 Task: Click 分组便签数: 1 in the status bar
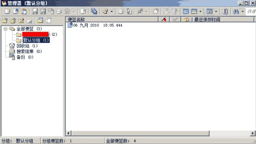pyautogui.click(x=57, y=141)
